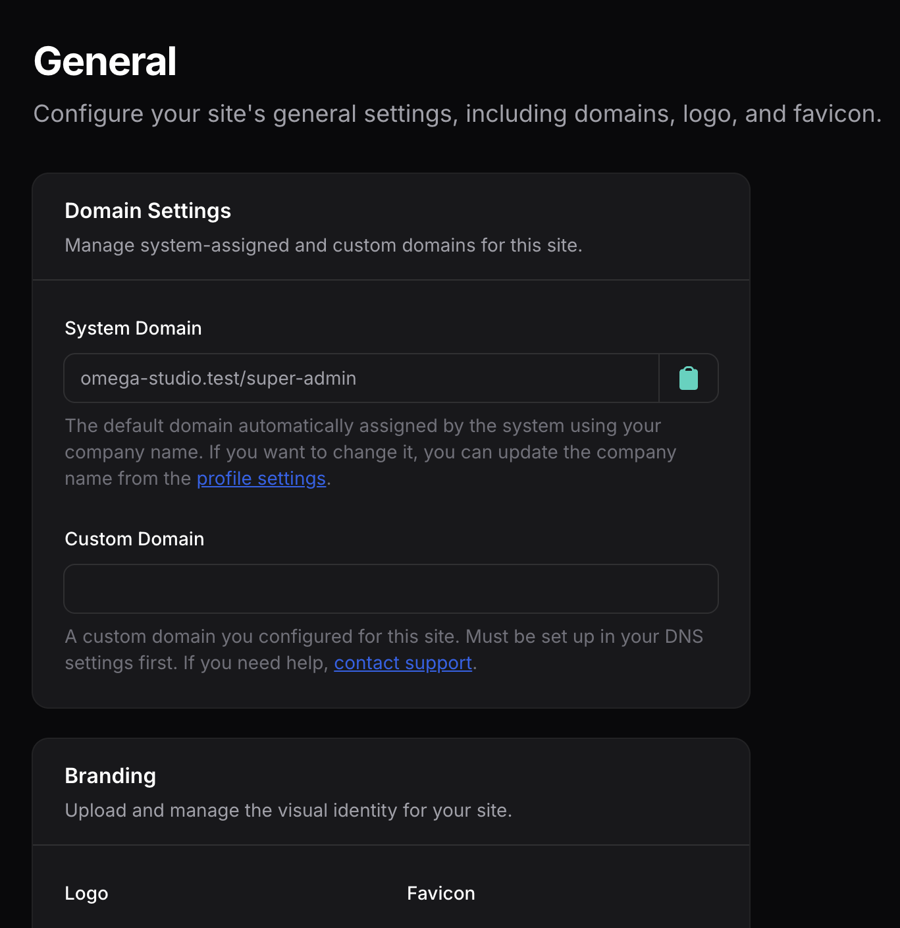Viewport: 900px width, 928px height.
Task: Focus the empty Custom Domain input field
Action: point(390,589)
